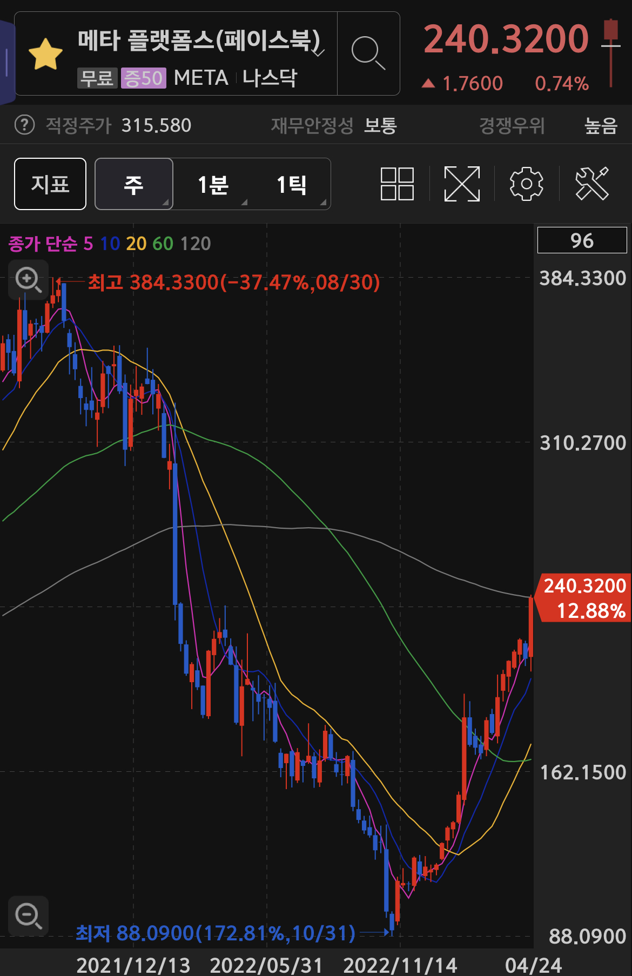Tap the 120-period moving average label
This screenshot has height=976, width=632.
coord(195,244)
